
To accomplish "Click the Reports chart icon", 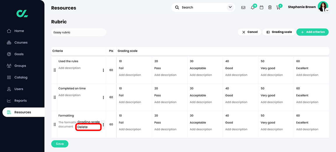I will (9, 101).
